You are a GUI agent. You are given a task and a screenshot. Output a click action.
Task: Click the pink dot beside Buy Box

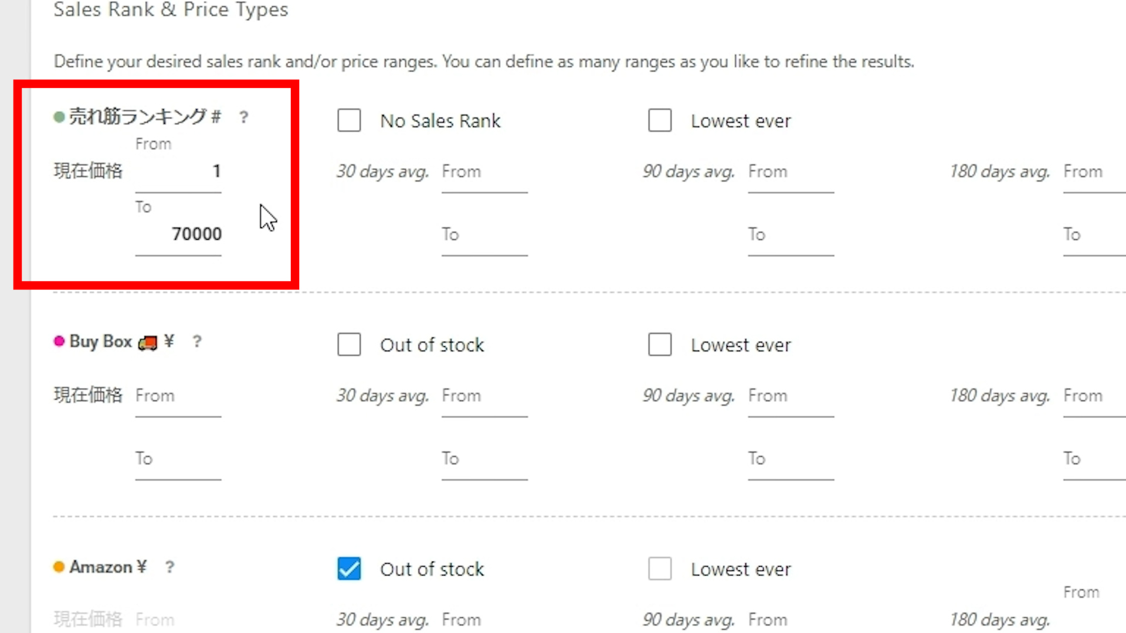(x=59, y=341)
